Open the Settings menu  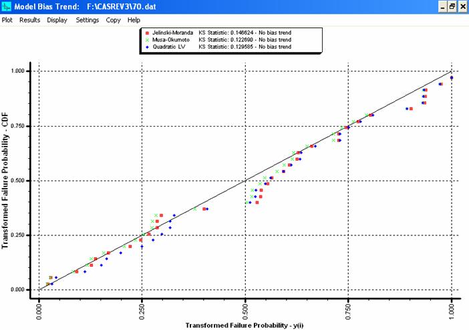(x=87, y=20)
